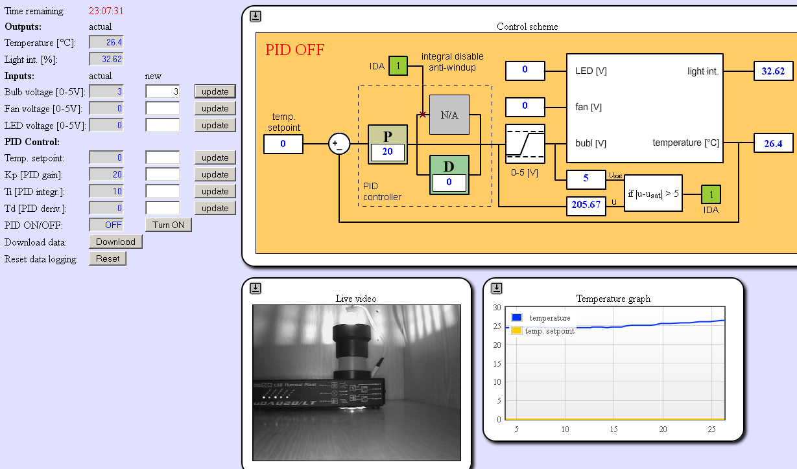
Task: Click the PID OFF red heading
Action: [x=295, y=50]
